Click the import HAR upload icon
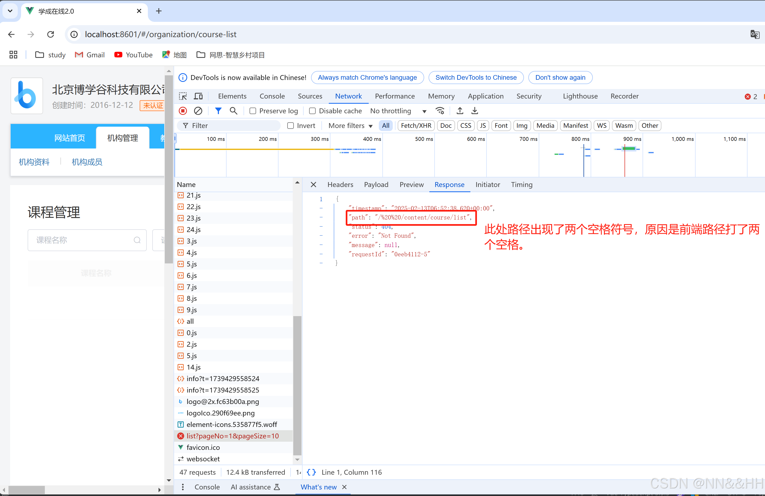765x496 pixels. 460,111
